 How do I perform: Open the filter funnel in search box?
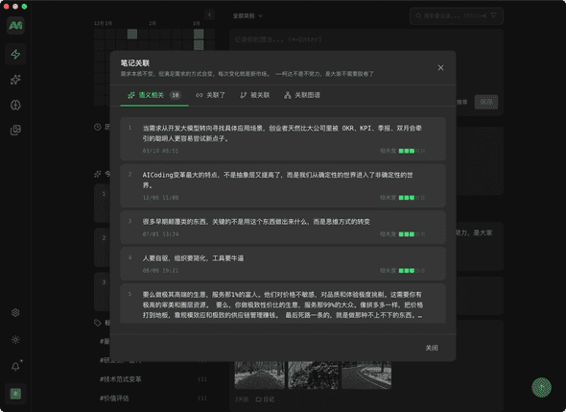point(493,15)
